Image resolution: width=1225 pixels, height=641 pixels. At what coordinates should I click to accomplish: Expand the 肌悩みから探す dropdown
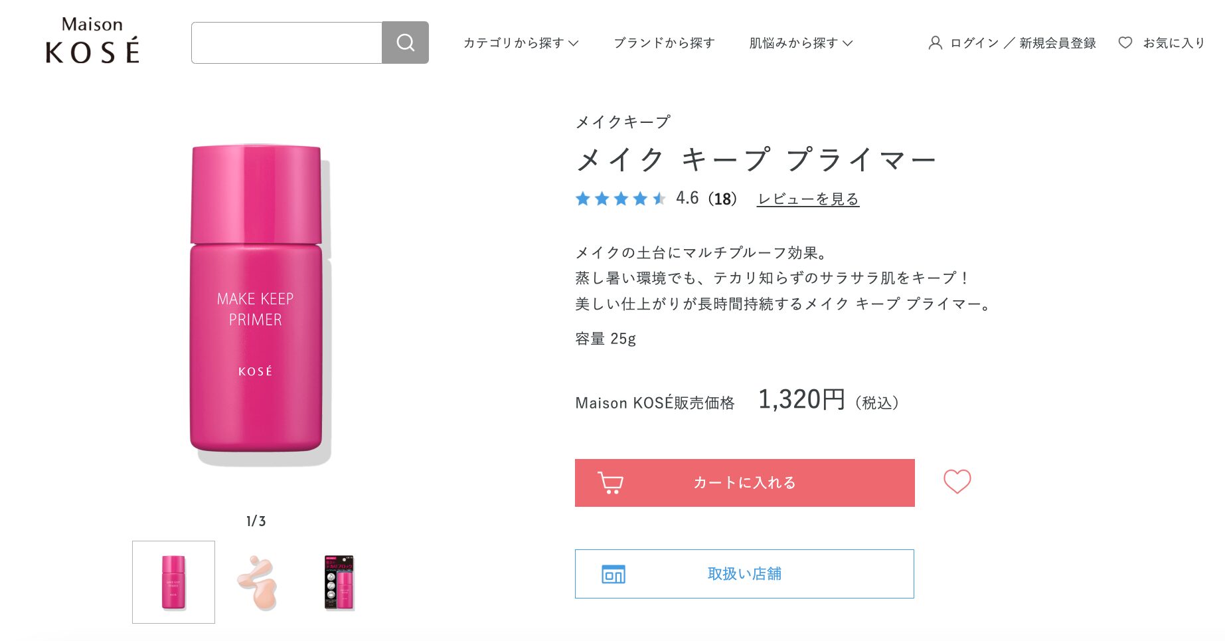coord(800,43)
